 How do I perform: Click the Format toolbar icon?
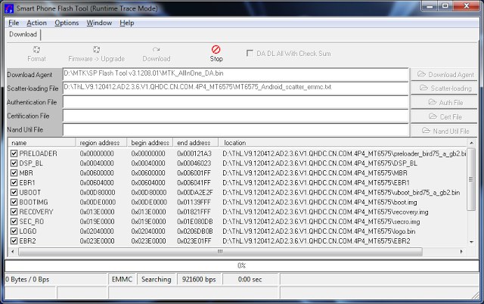36,50
